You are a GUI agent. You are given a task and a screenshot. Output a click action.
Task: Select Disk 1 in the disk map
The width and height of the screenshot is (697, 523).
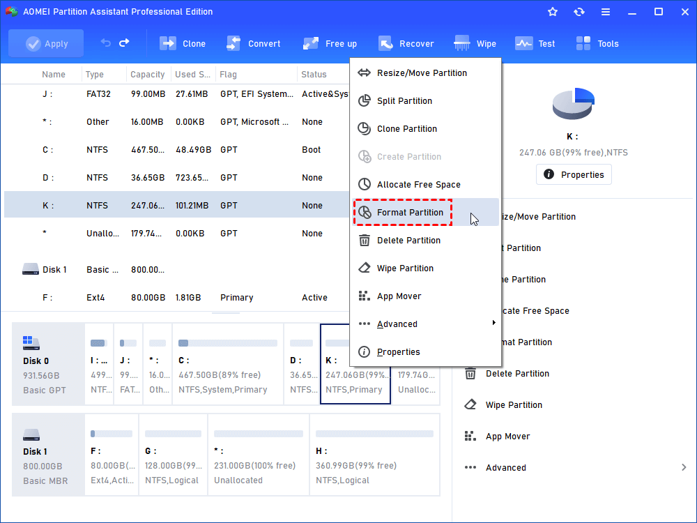coord(48,455)
